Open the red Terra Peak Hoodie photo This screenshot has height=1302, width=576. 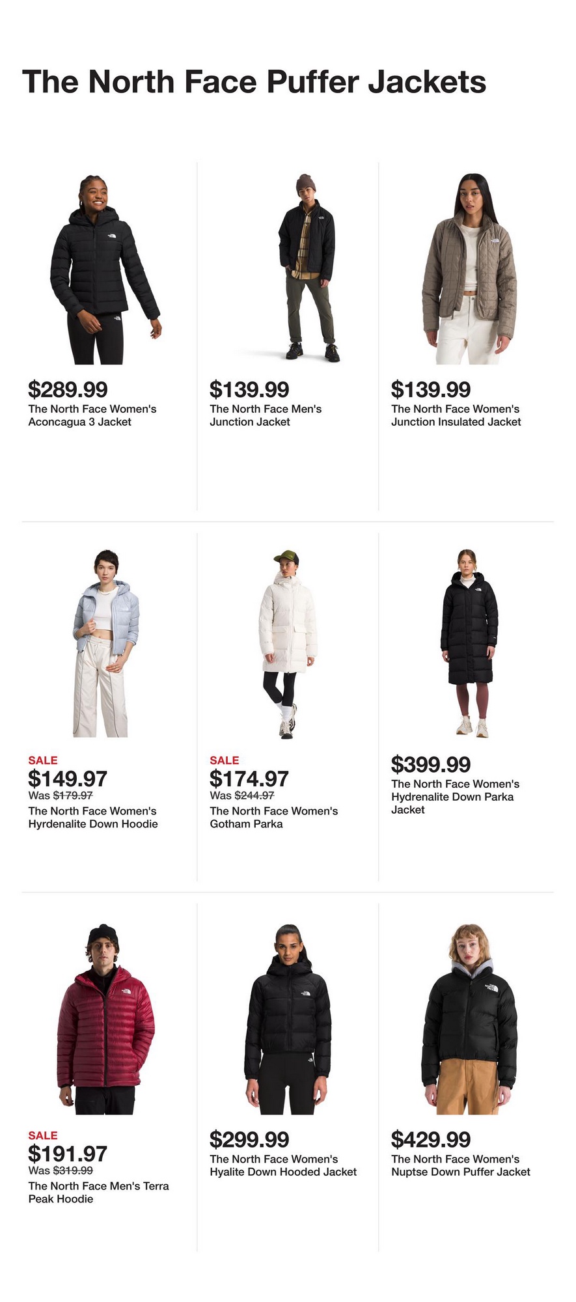coord(106,1019)
